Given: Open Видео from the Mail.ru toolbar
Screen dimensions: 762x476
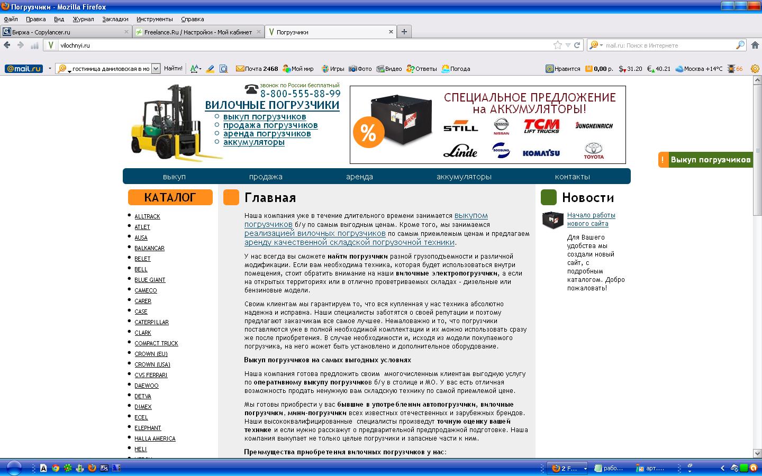Looking at the screenshot, I should coord(389,69).
